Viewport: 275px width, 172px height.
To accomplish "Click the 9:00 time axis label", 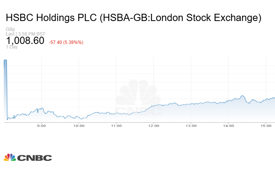I will click(42, 125).
